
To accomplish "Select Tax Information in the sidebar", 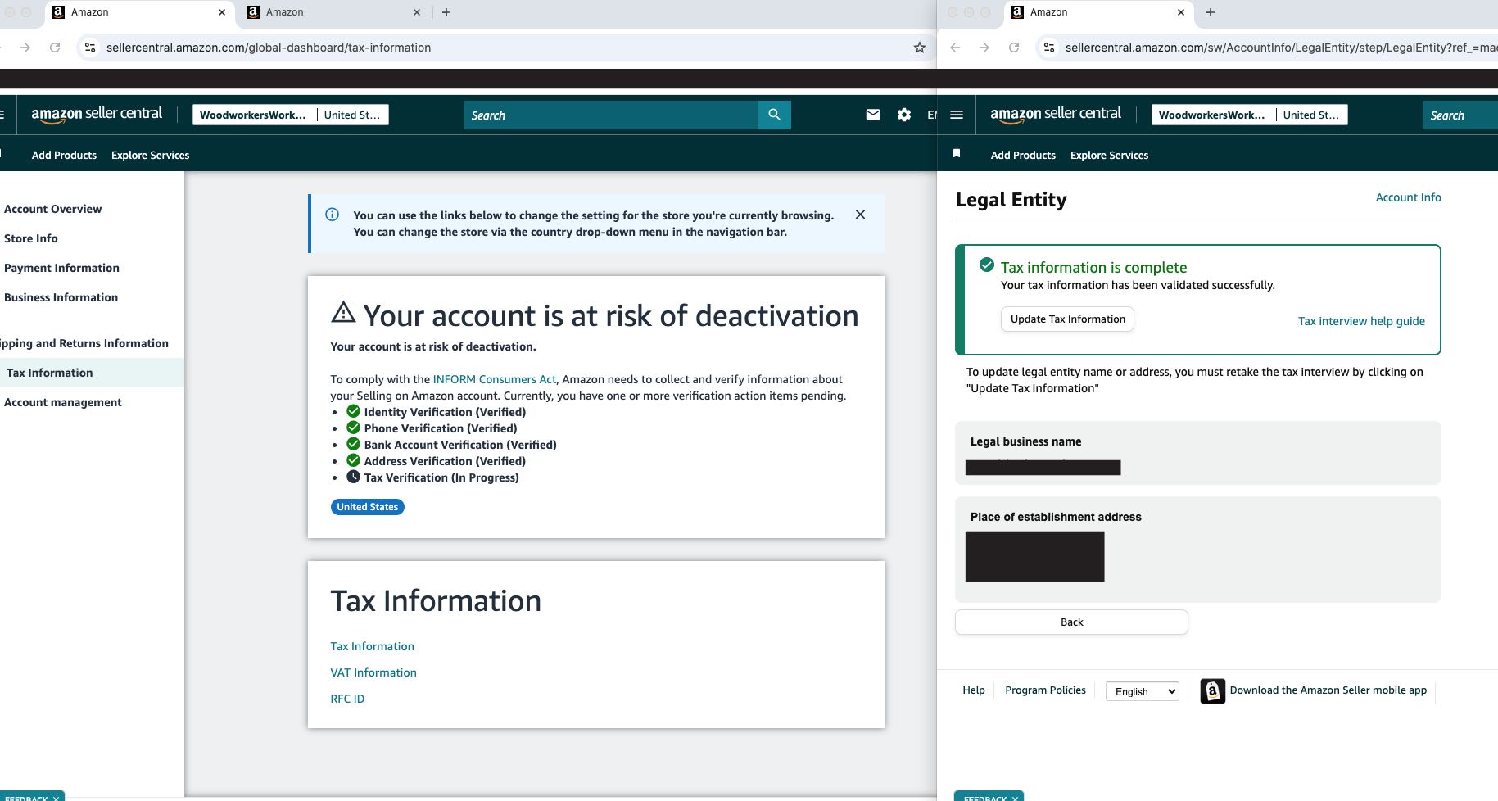I will point(50,373).
